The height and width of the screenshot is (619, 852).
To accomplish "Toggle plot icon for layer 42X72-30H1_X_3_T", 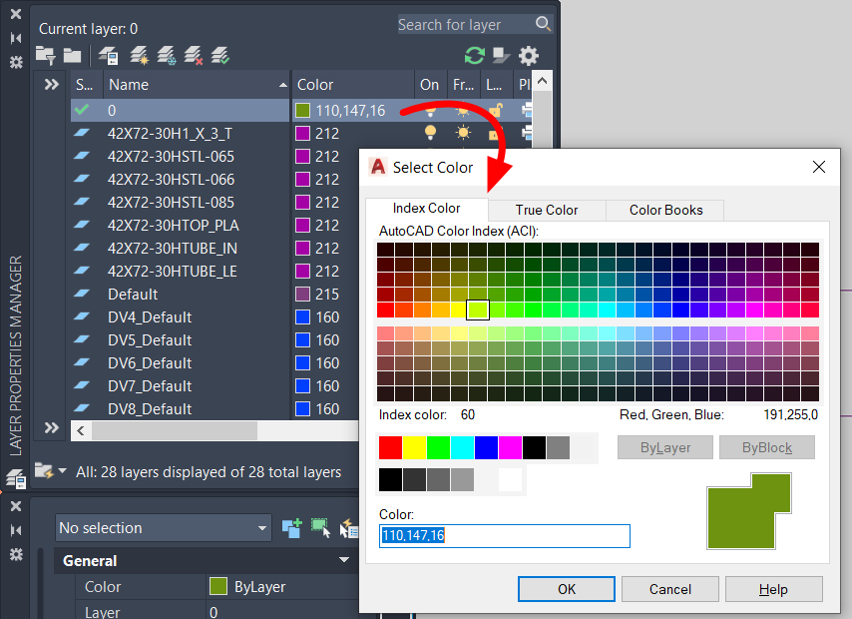I will tap(527, 133).
